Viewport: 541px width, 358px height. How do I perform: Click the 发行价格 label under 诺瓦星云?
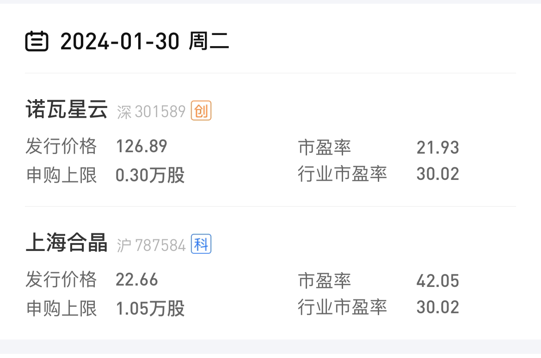pos(61,147)
